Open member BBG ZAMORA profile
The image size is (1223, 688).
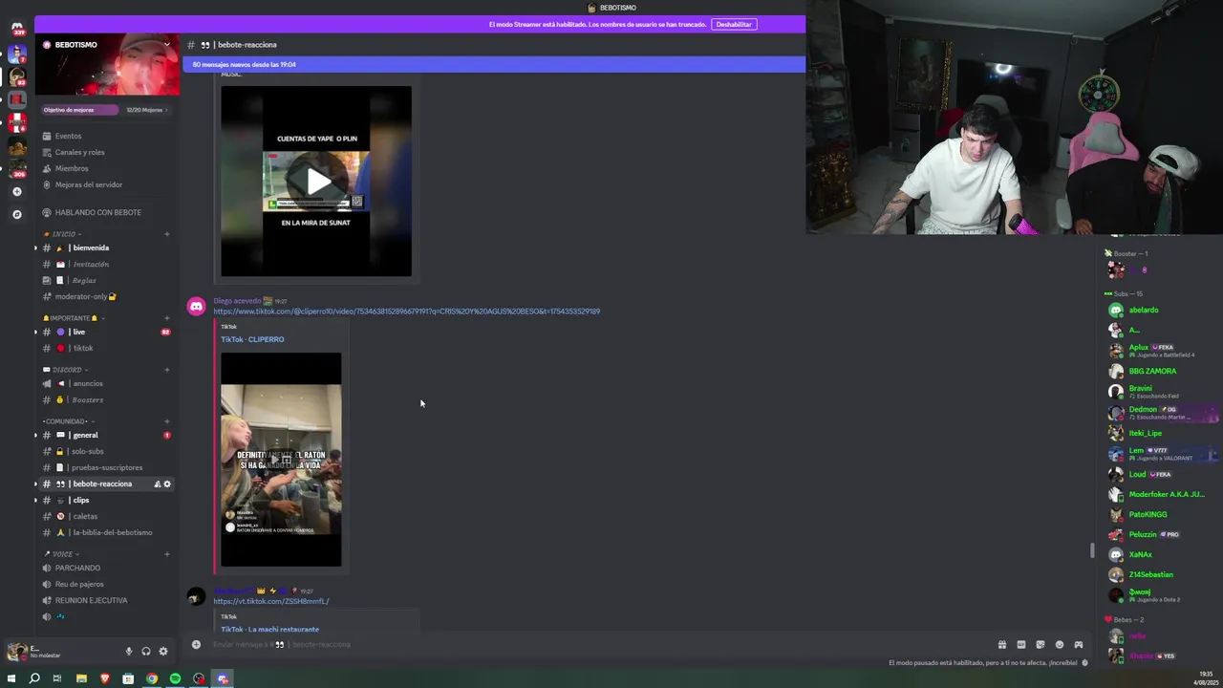tap(1152, 371)
